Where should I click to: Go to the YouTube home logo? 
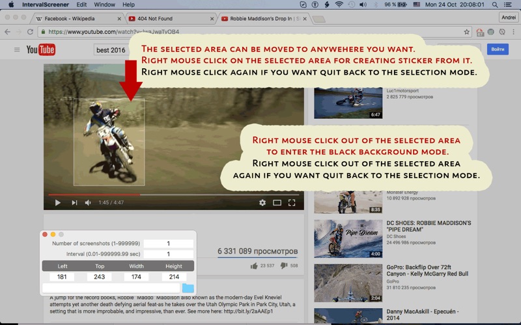tap(41, 50)
